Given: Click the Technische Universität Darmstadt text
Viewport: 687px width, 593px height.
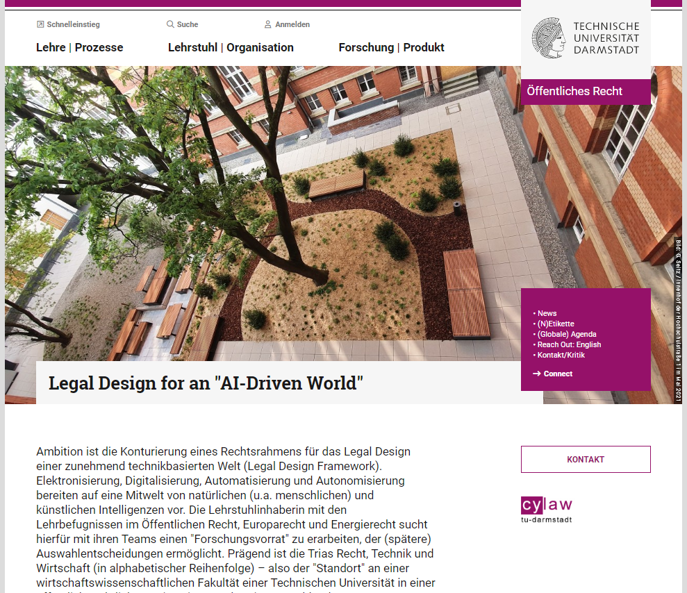Looking at the screenshot, I should tap(606, 37).
